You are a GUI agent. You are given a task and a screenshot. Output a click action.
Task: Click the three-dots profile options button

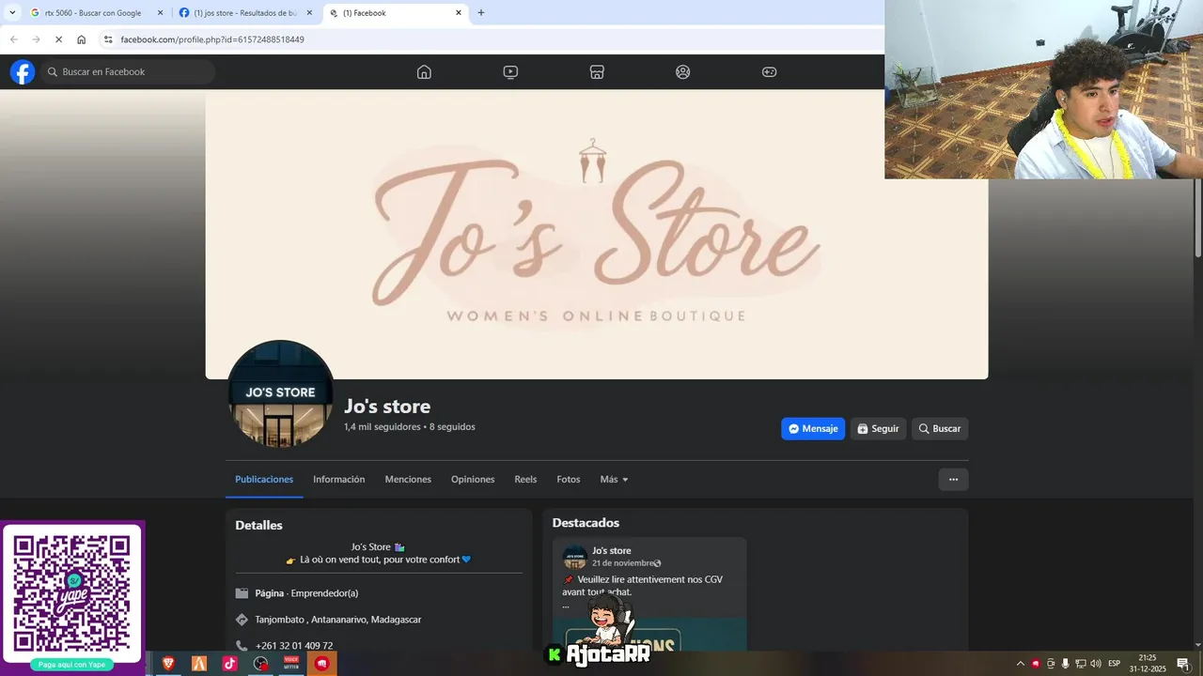point(953,480)
